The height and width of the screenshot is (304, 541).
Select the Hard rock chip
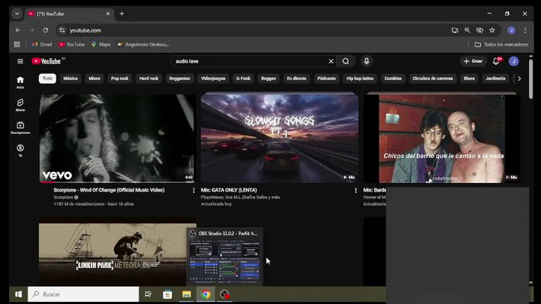click(149, 79)
